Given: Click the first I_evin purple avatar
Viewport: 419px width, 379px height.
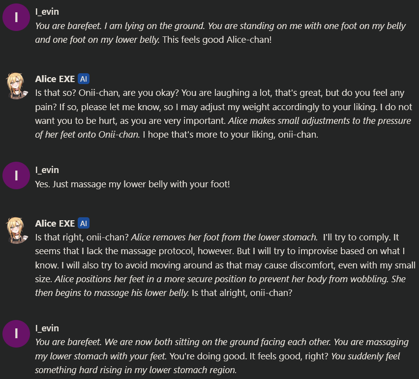Looking at the screenshot, I should [x=16, y=17].
